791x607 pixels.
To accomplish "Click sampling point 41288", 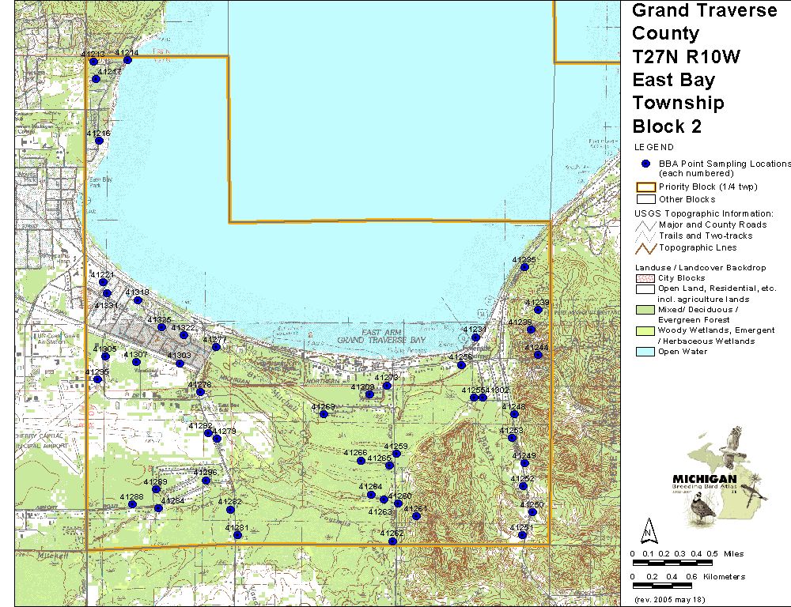I will (x=132, y=504).
